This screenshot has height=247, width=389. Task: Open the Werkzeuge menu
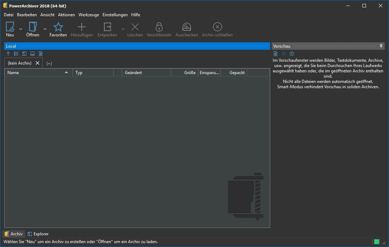(89, 15)
